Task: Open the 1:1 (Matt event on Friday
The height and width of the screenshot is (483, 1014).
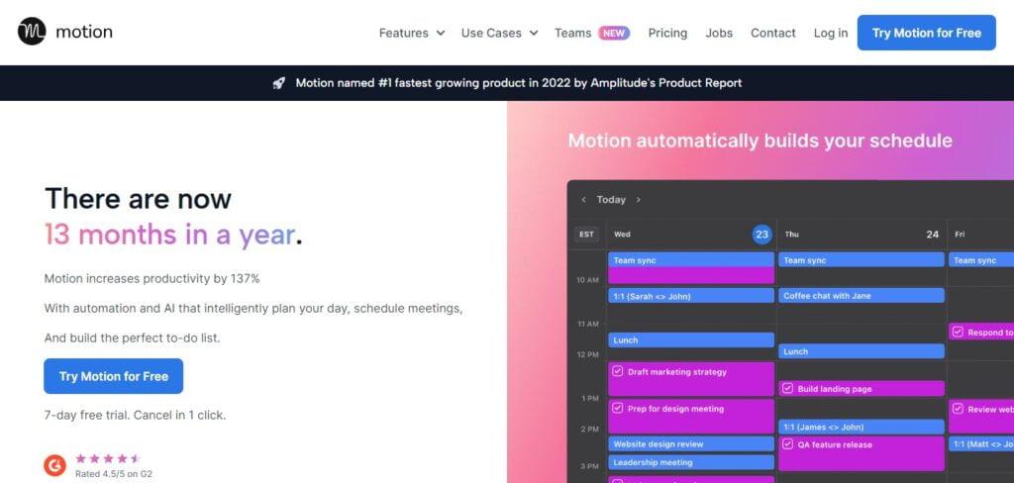Action: (x=981, y=444)
